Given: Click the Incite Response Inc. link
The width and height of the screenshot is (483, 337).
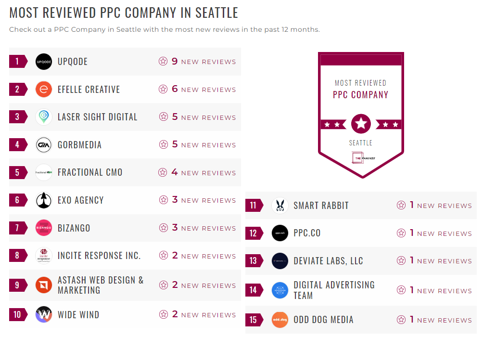Looking at the screenshot, I should coord(99,255).
